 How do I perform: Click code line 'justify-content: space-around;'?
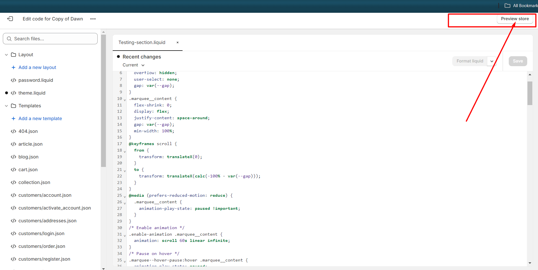coord(172,118)
